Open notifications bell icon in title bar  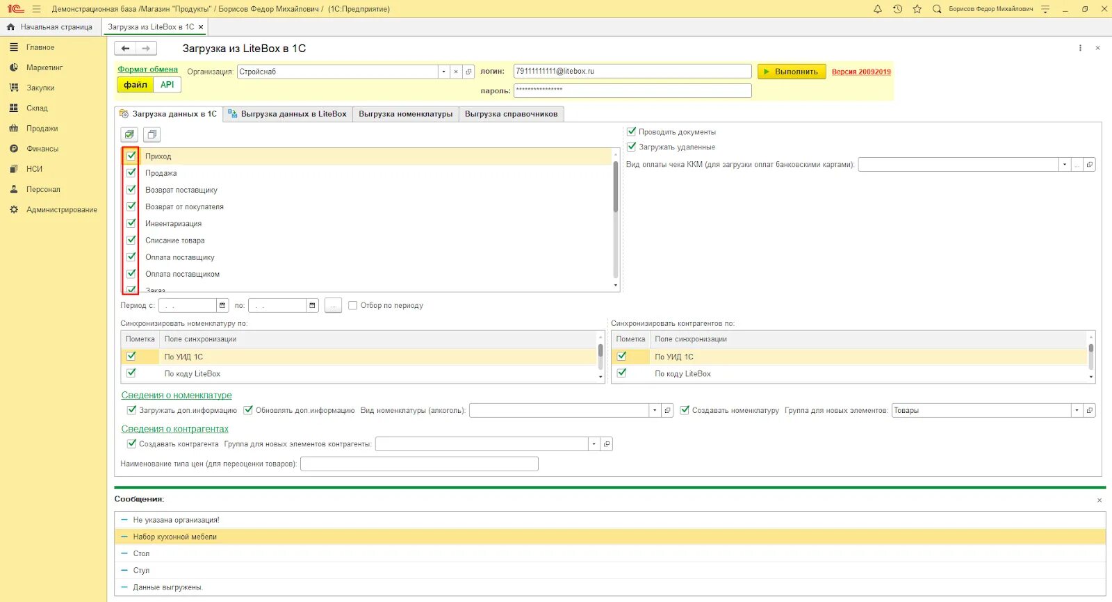878,9
